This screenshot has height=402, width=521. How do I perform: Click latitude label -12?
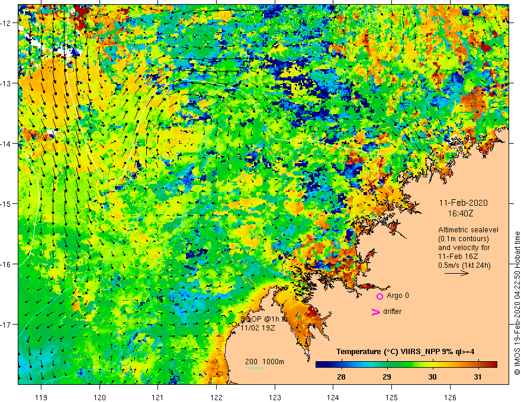tap(7, 23)
